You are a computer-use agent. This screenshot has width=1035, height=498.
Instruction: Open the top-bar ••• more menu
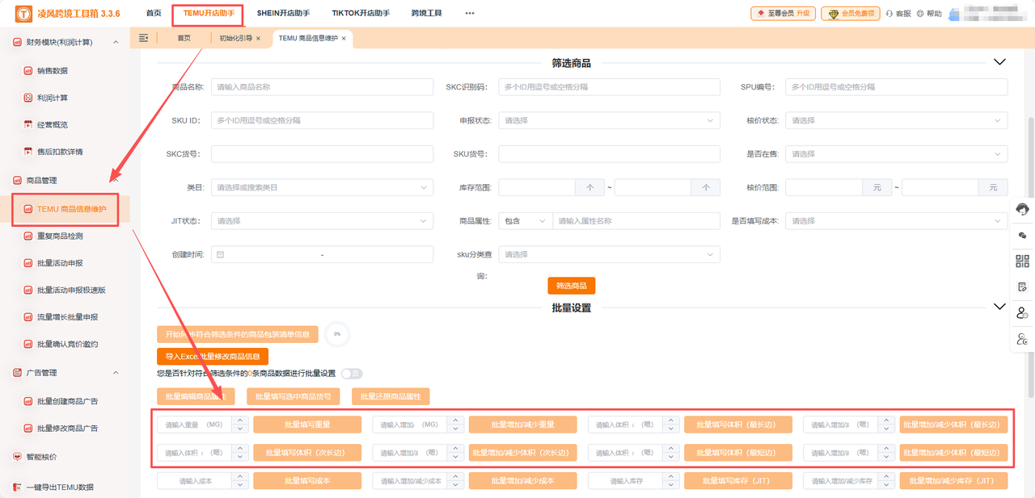pyautogui.click(x=470, y=14)
